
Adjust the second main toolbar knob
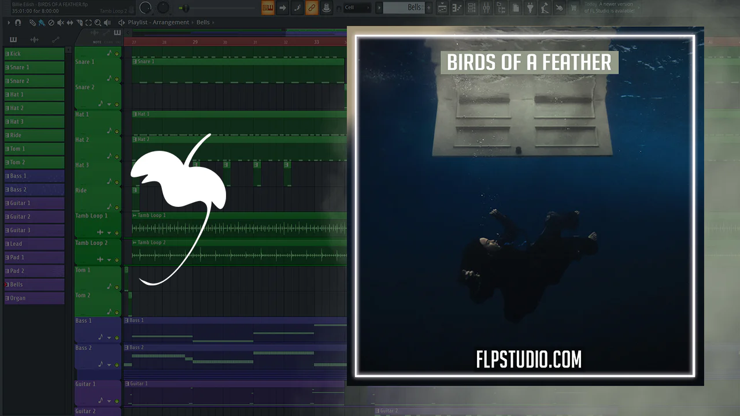point(164,8)
